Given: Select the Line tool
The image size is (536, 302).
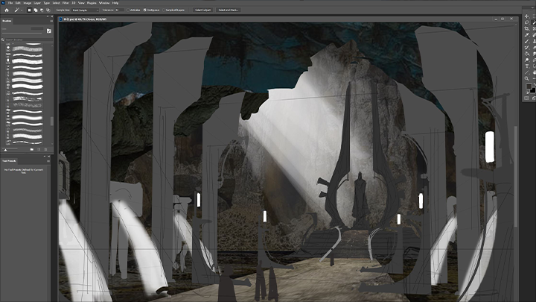Looking at the screenshot, I should (527, 72).
